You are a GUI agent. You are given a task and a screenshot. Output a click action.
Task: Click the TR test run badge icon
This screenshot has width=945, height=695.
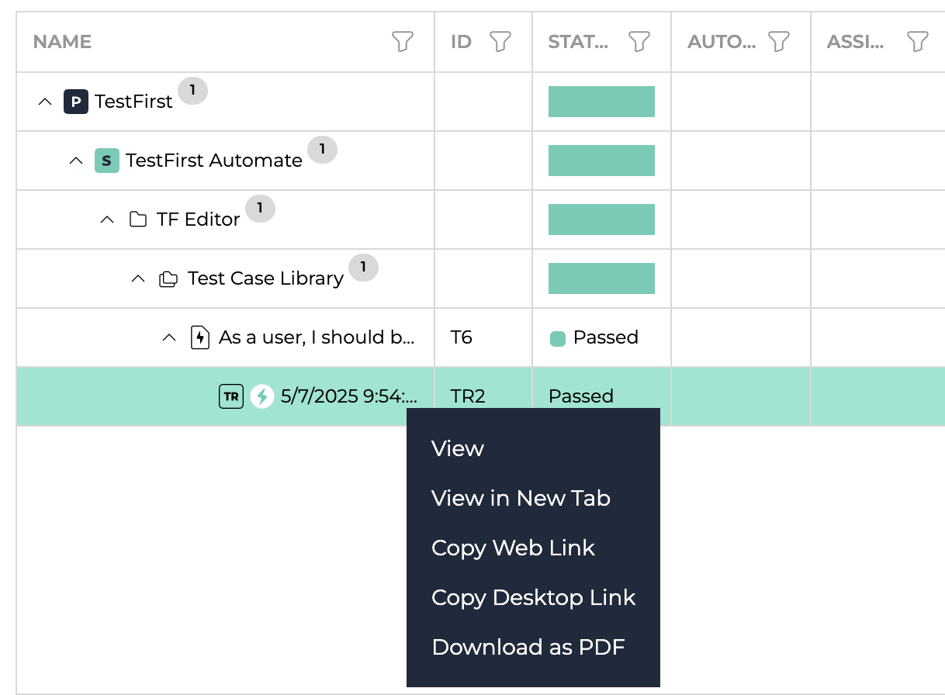click(x=231, y=396)
